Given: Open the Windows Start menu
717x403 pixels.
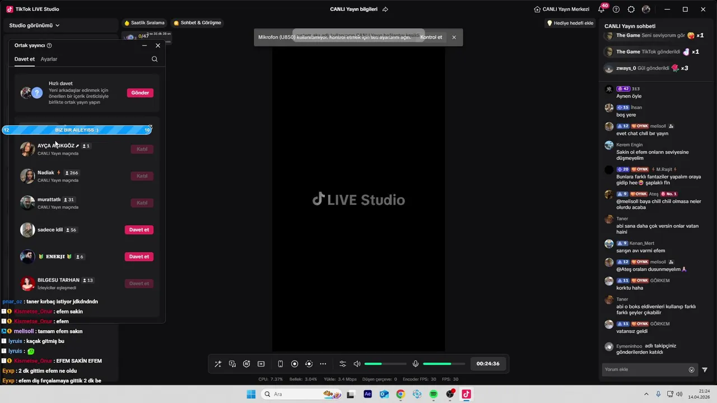Looking at the screenshot, I should [x=251, y=394].
